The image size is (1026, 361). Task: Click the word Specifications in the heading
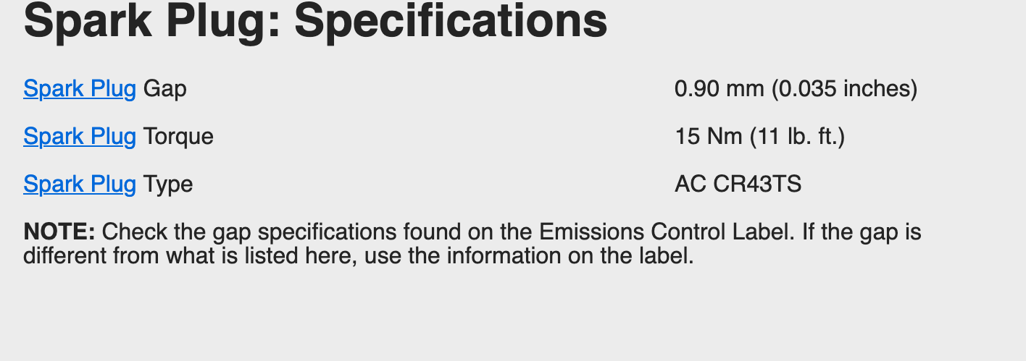click(x=450, y=20)
